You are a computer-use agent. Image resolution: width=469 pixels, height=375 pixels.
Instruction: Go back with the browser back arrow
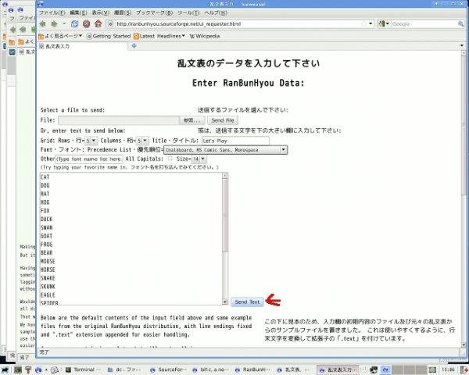(42, 23)
